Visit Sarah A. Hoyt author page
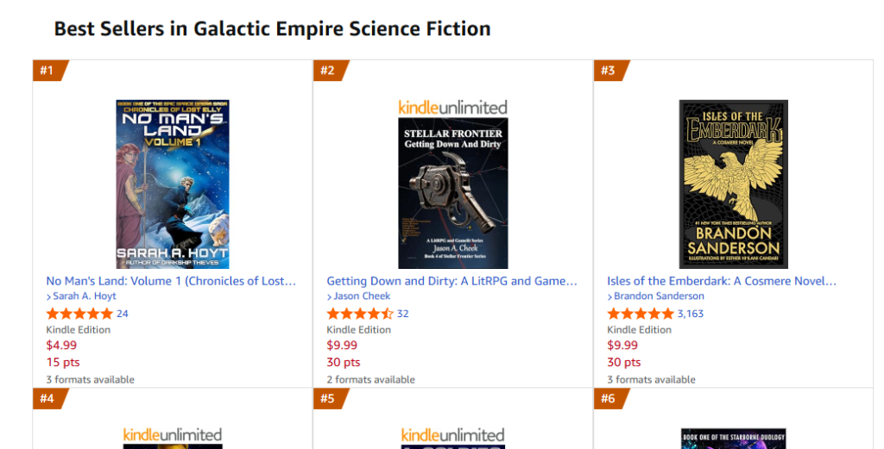Screen dimensions: 884x449 (x=84, y=296)
